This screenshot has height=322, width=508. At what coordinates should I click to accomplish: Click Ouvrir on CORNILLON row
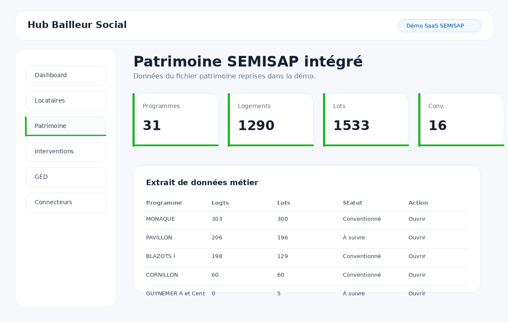point(417,275)
